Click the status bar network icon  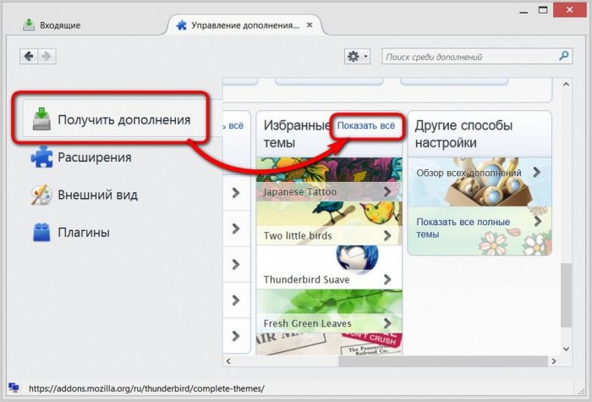14,387
